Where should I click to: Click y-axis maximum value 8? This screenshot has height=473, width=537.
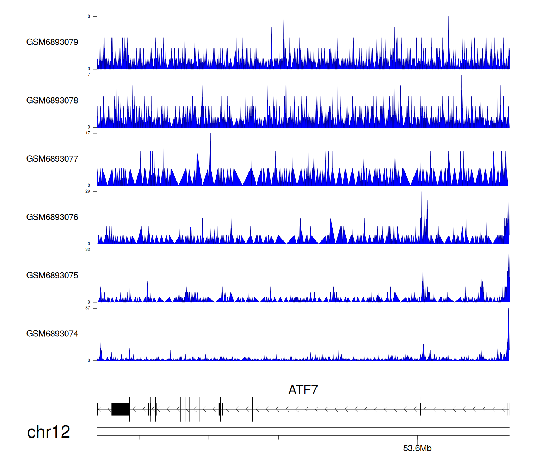point(89,16)
